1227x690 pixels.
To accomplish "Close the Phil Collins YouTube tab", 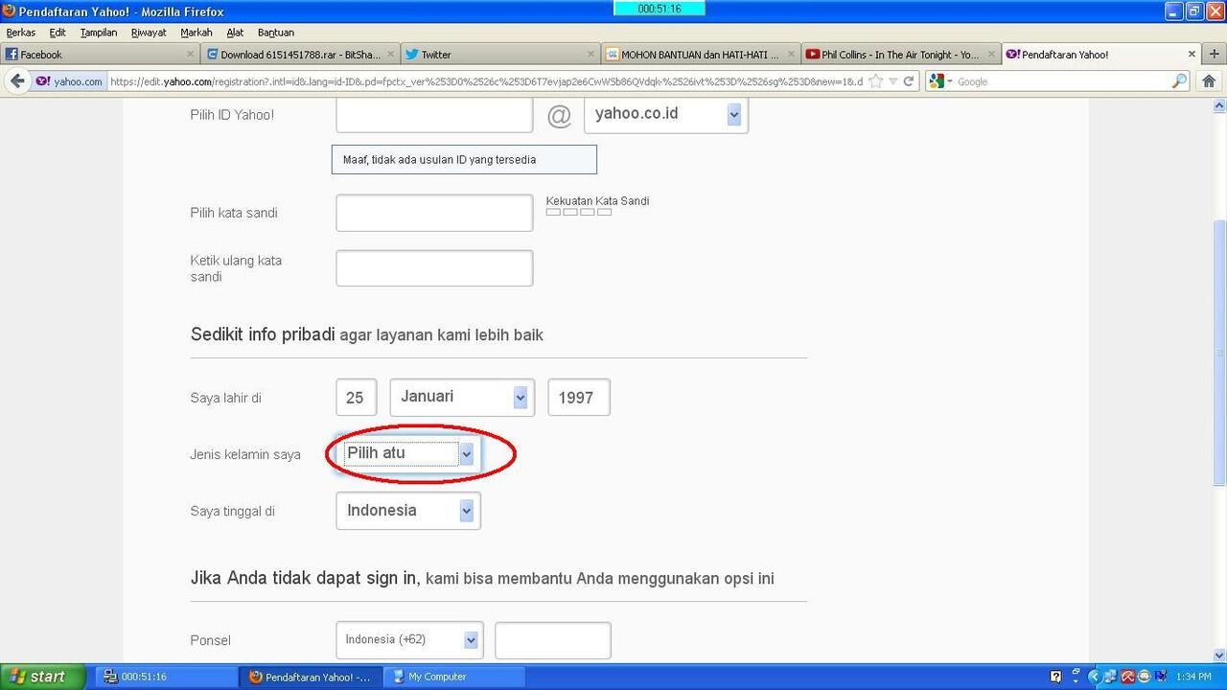I will pos(990,55).
